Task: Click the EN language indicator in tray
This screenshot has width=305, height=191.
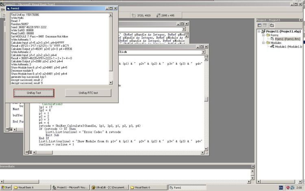Action: click(281, 187)
